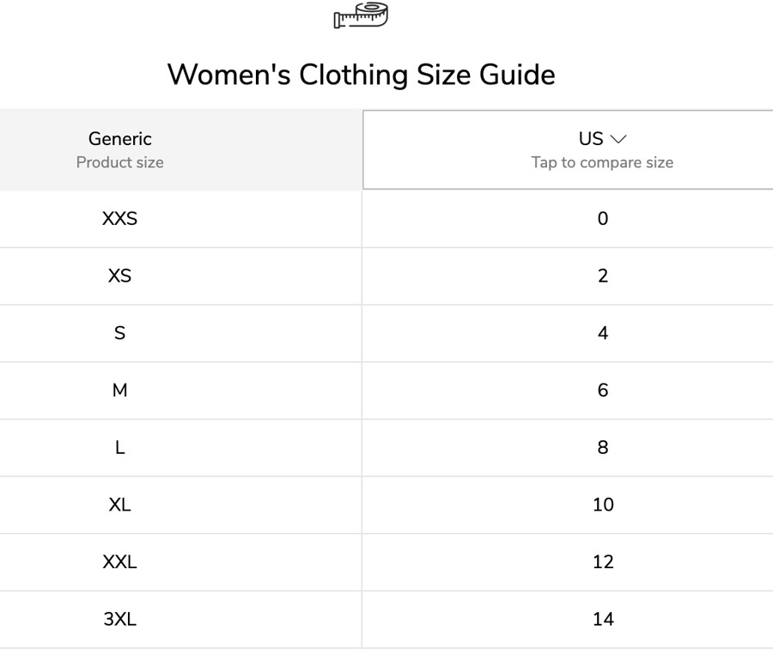Image resolution: width=773 pixels, height=672 pixels.
Task: Click US size value 14
Action: coord(603,619)
